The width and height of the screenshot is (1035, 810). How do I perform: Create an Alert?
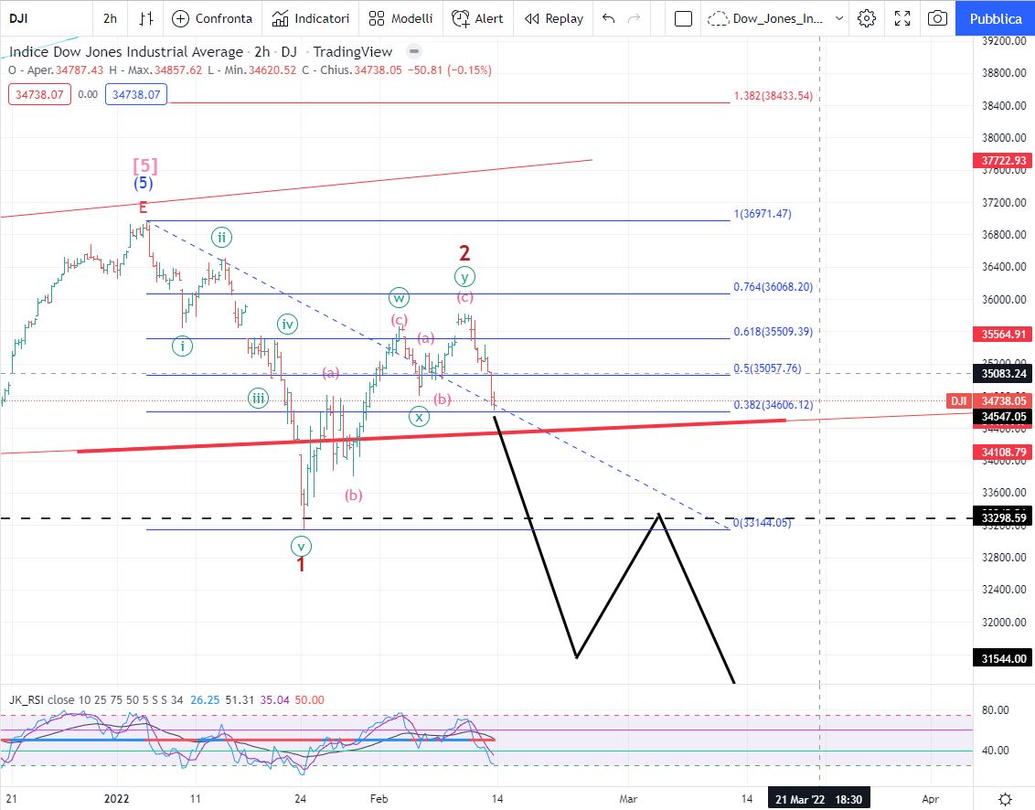point(477,18)
